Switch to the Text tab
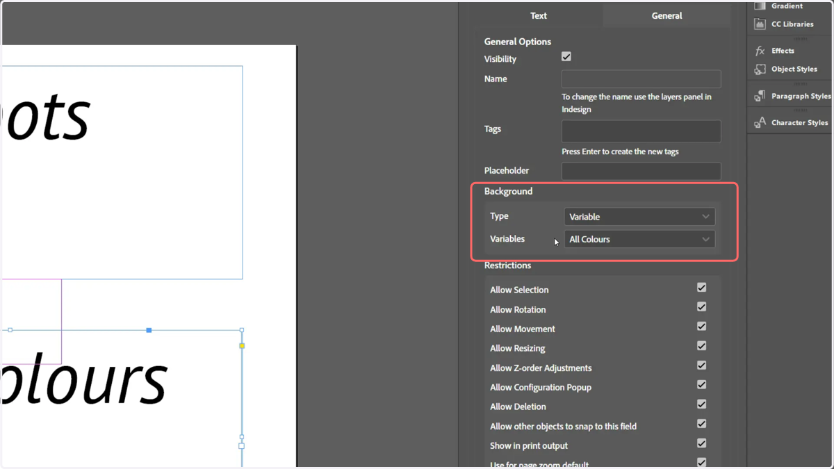Viewport: 834px width, 469px height. click(x=539, y=15)
